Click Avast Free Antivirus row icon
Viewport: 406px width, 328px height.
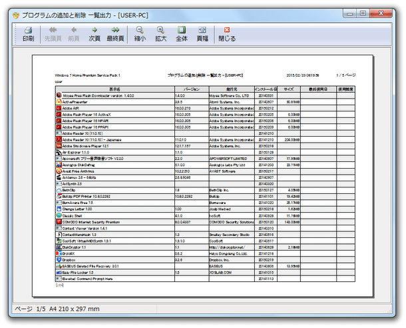click(59, 171)
